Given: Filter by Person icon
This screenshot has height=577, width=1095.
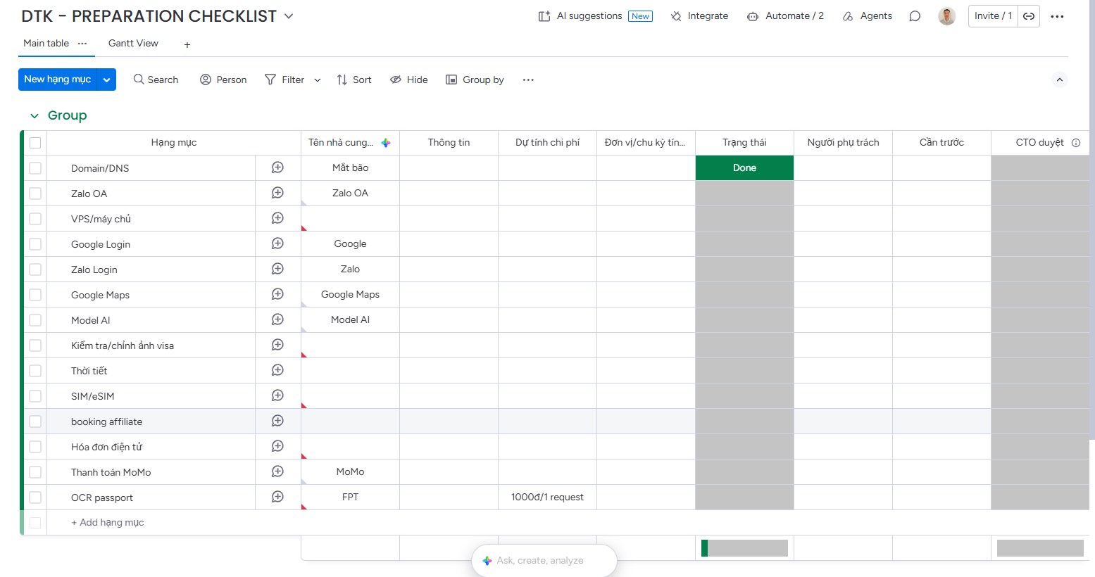Looking at the screenshot, I should click(x=206, y=80).
